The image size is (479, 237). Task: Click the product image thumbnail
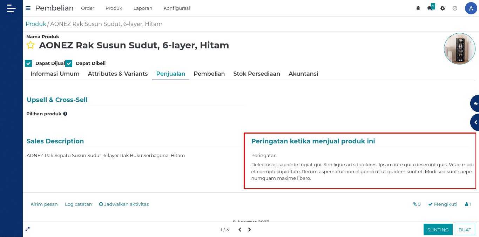(x=460, y=49)
